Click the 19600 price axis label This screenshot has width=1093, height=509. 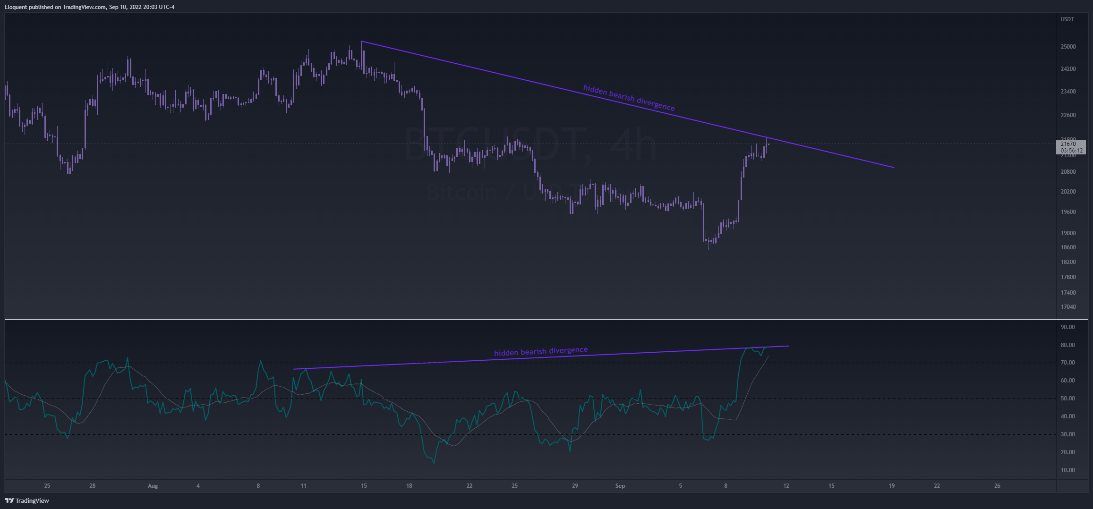point(1068,212)
